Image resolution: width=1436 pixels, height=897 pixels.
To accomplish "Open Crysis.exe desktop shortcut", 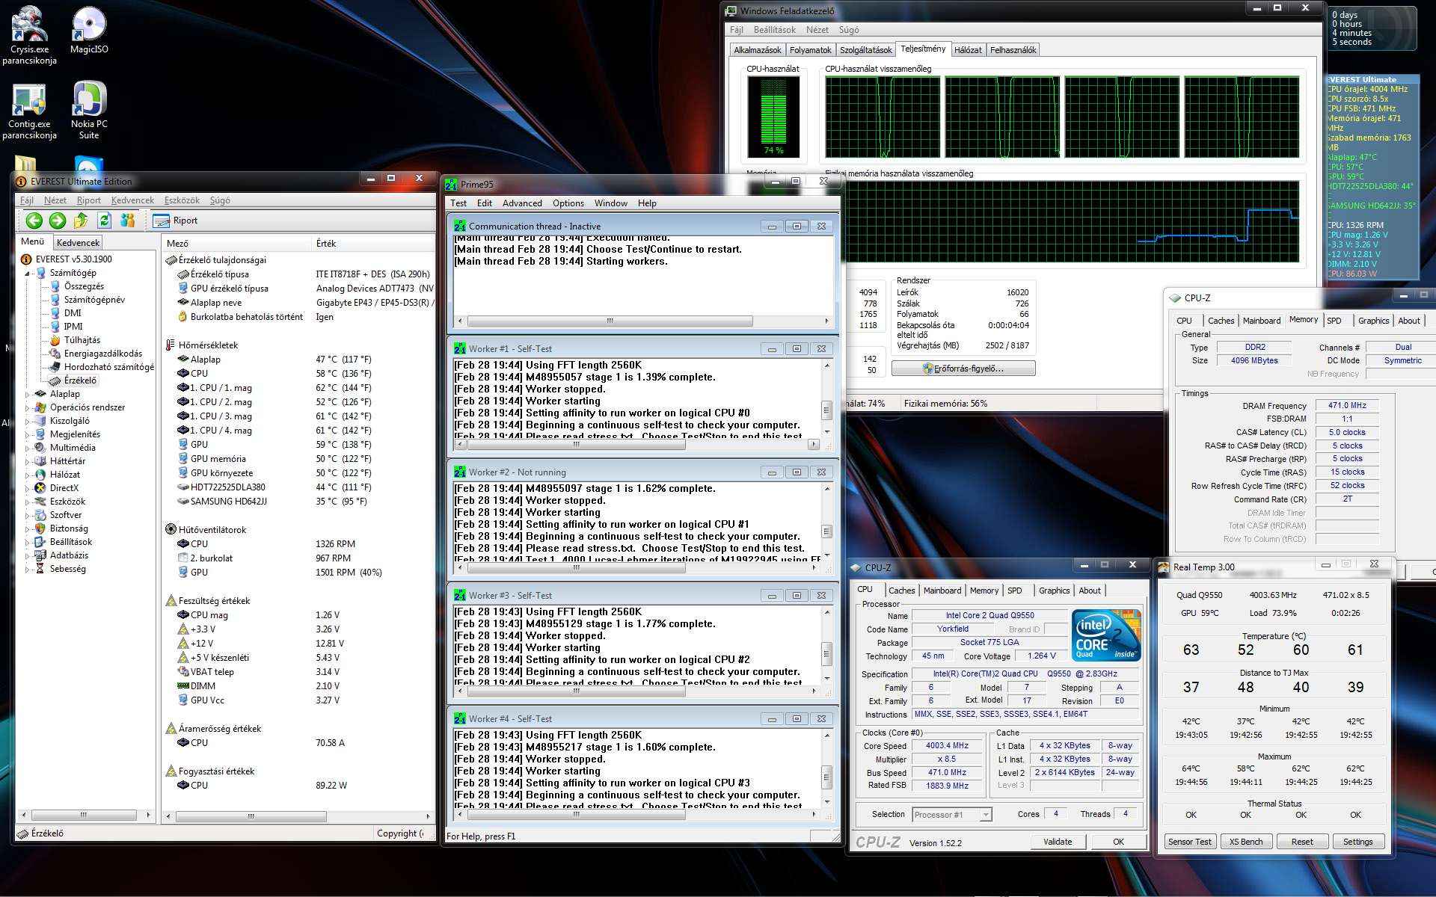I will point(29,34).
